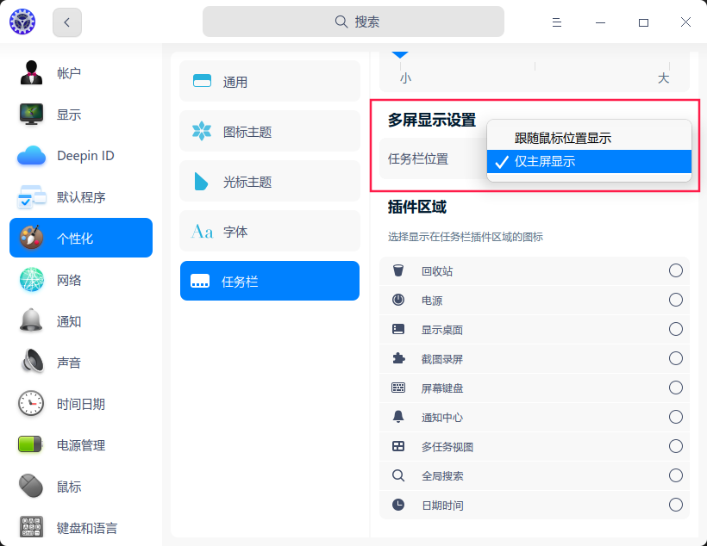Open the 光标主题 settings page
The image size is (707, 546).
click(x=270, y=182)
